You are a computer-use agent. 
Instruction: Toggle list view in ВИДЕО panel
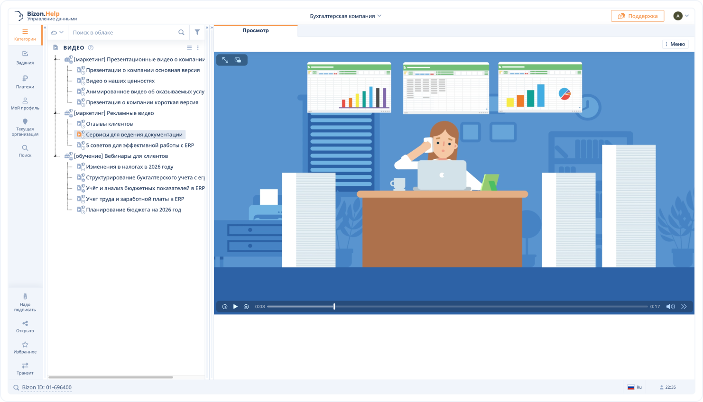pos(189,47)
